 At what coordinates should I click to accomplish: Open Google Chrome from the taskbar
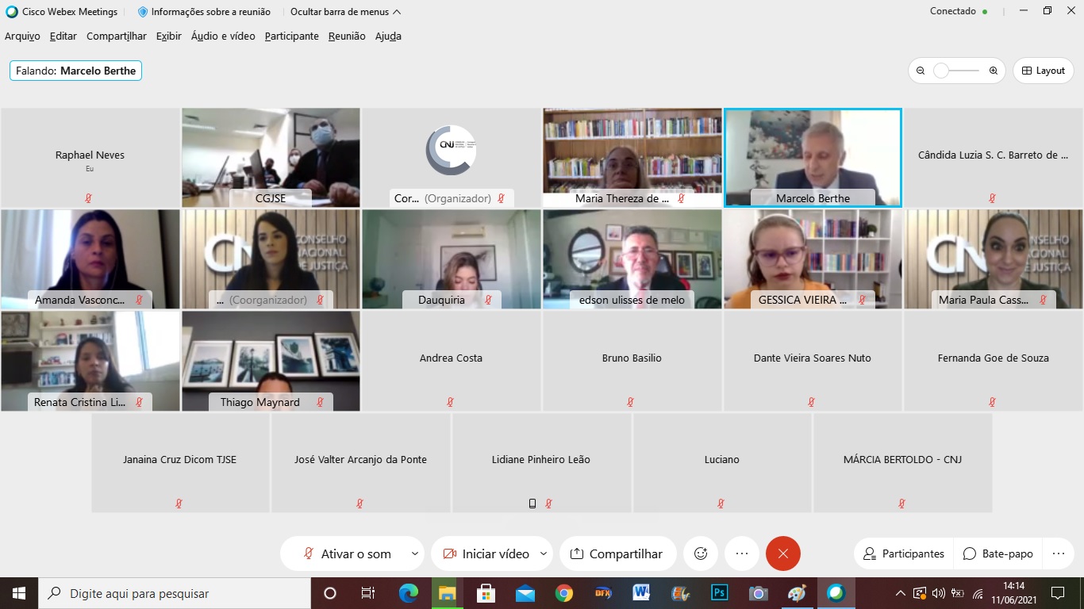pos(564,593)
